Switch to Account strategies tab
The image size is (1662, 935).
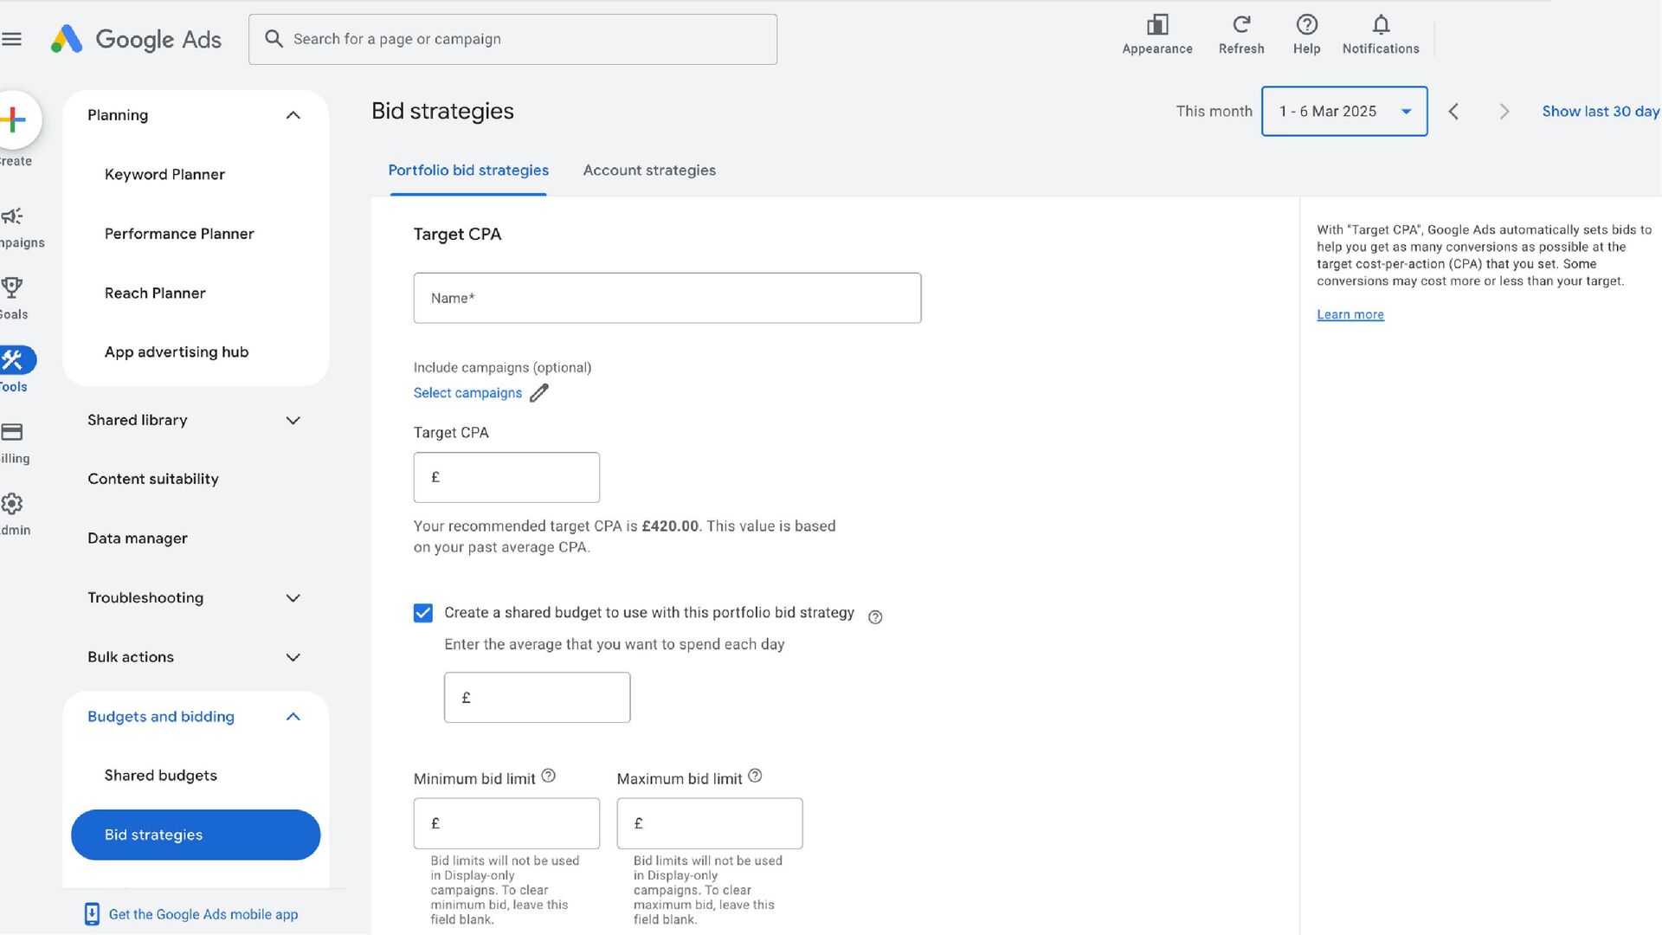pos(649,171)
